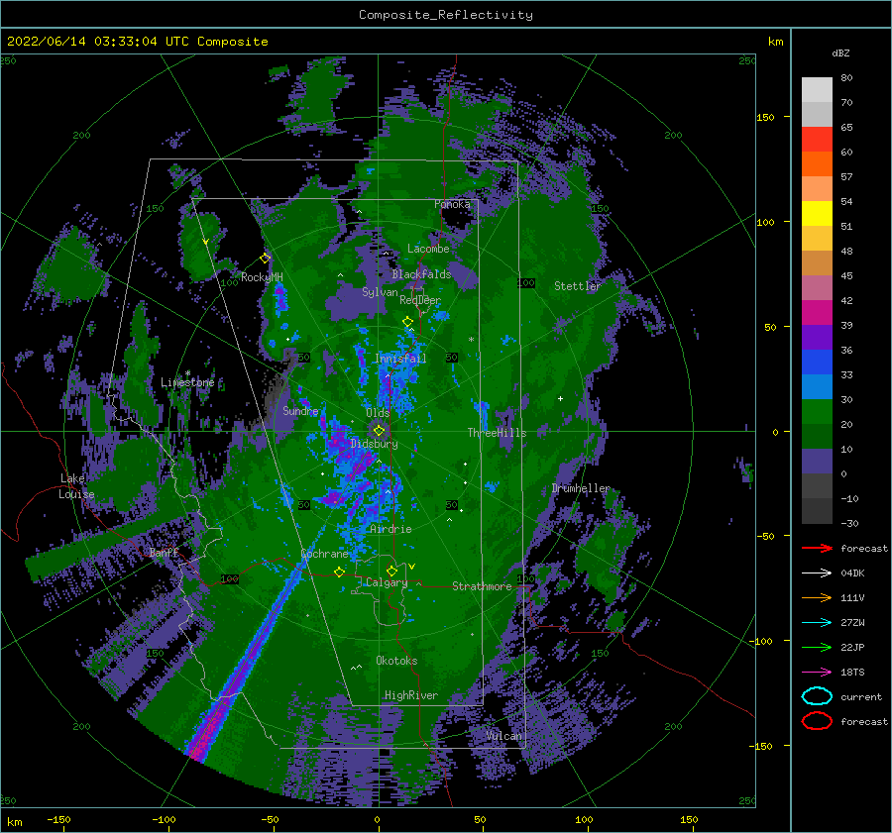The width and height of the screenshot is (892, 833).
Task: Click the purple 36 dBZ color swatch
Action: [817, 337]
